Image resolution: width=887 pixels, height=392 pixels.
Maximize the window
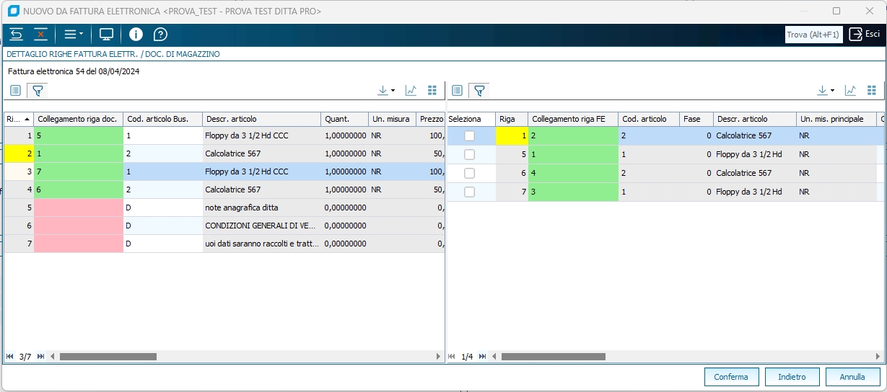click(x=836, y=11)
